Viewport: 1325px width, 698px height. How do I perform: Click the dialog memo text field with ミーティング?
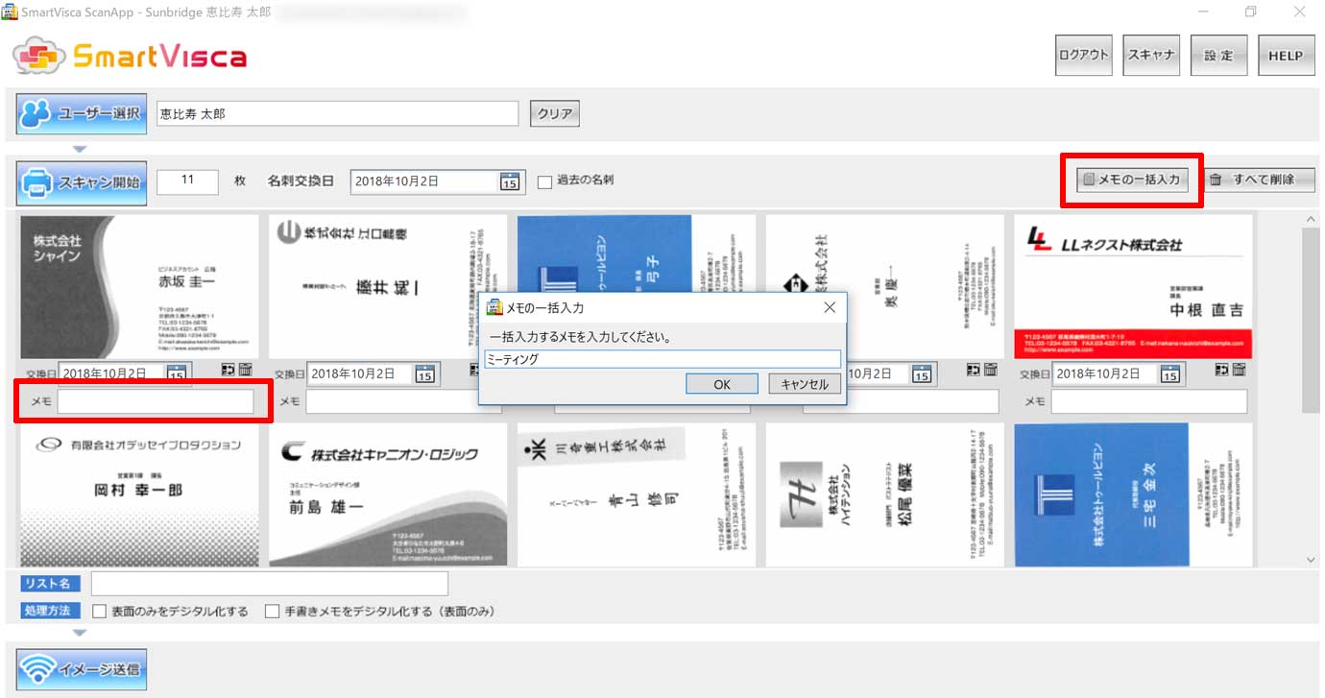pos(662,359)
